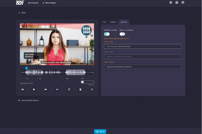202x134 pixels.
Task: Skip forward to the next segment
Action: (46, 90)
